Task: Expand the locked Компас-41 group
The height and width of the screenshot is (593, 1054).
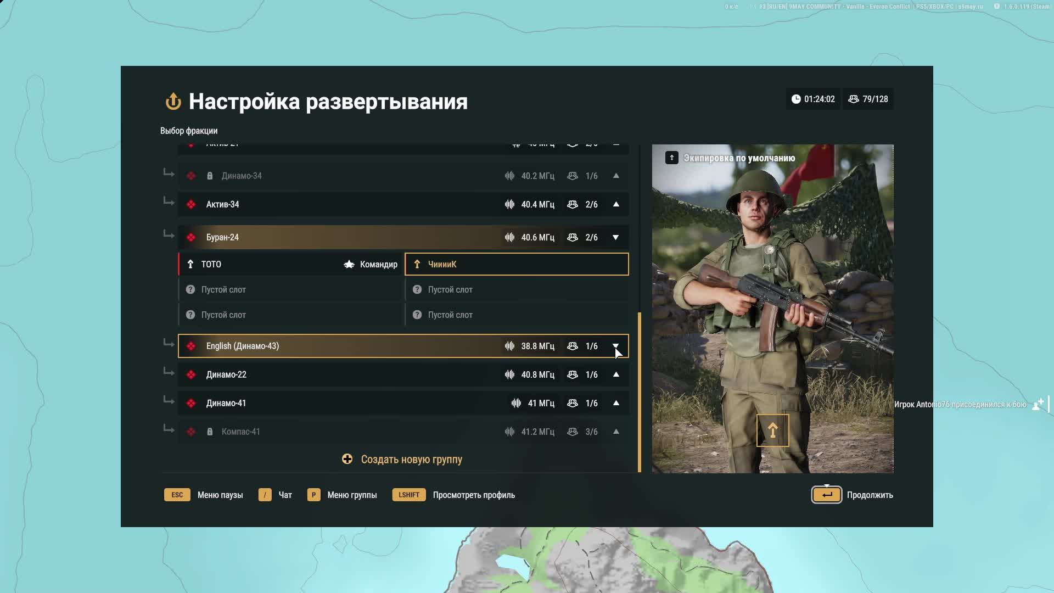Action: (616, 432)
